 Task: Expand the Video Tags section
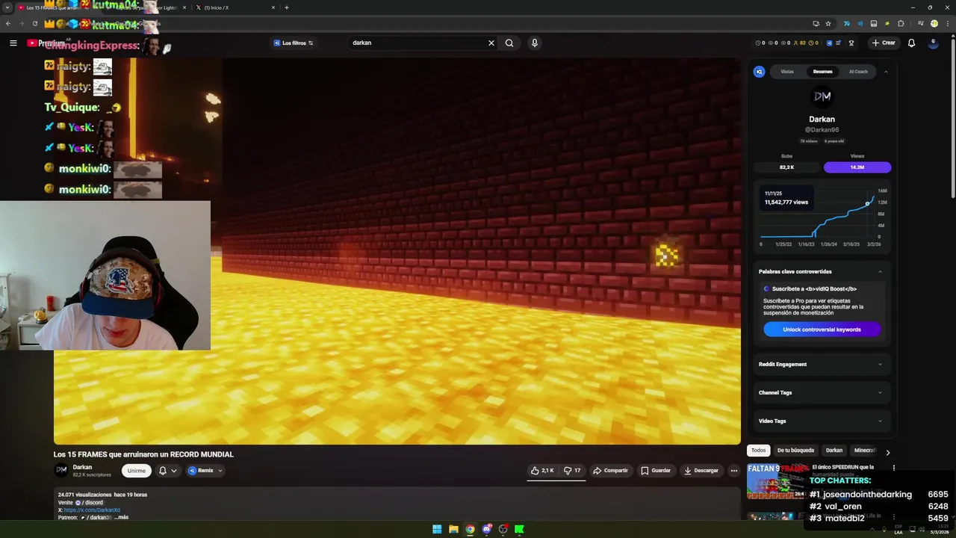[820, 421]
